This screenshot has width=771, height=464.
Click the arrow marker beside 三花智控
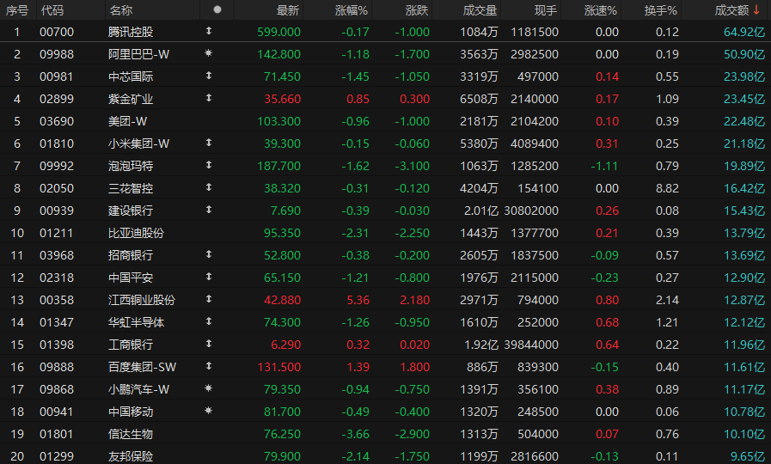pyautogui.click(x=209, y=187)
